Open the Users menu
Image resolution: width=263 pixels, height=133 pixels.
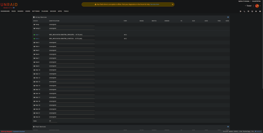coord(28,11)
